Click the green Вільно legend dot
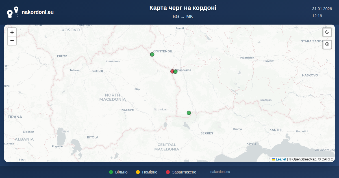 pos(111,172)
